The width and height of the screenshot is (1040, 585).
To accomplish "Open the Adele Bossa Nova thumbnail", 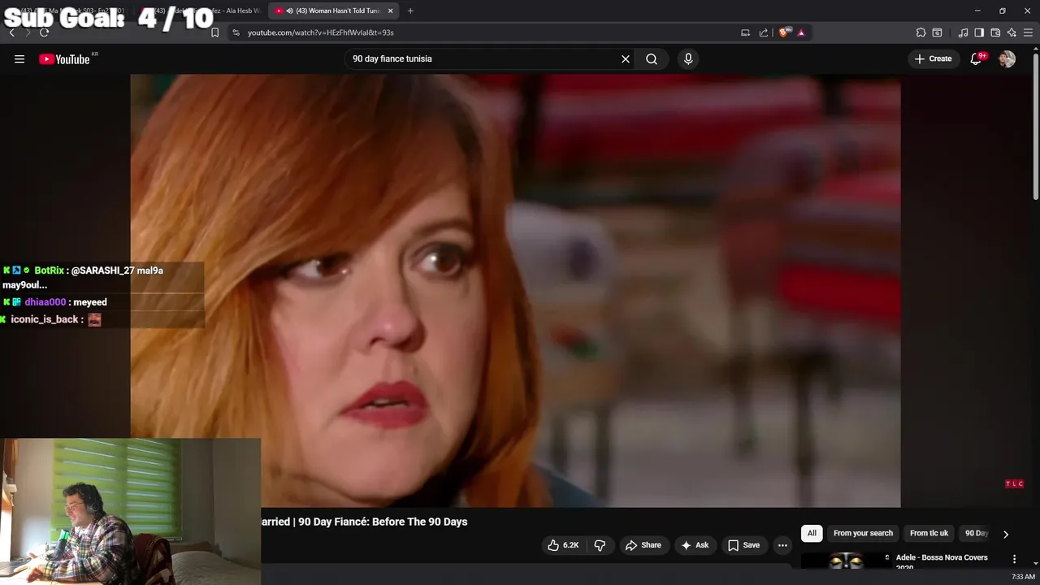I will click(x=845, y=561).
